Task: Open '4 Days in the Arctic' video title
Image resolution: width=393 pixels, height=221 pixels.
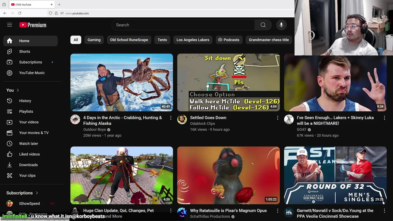Action: (x=123, y=120)
